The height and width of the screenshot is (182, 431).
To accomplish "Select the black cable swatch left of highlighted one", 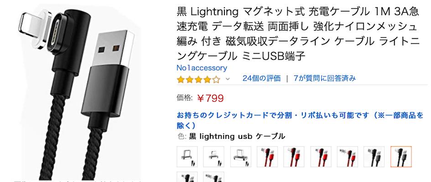I will tap(374, 157).
